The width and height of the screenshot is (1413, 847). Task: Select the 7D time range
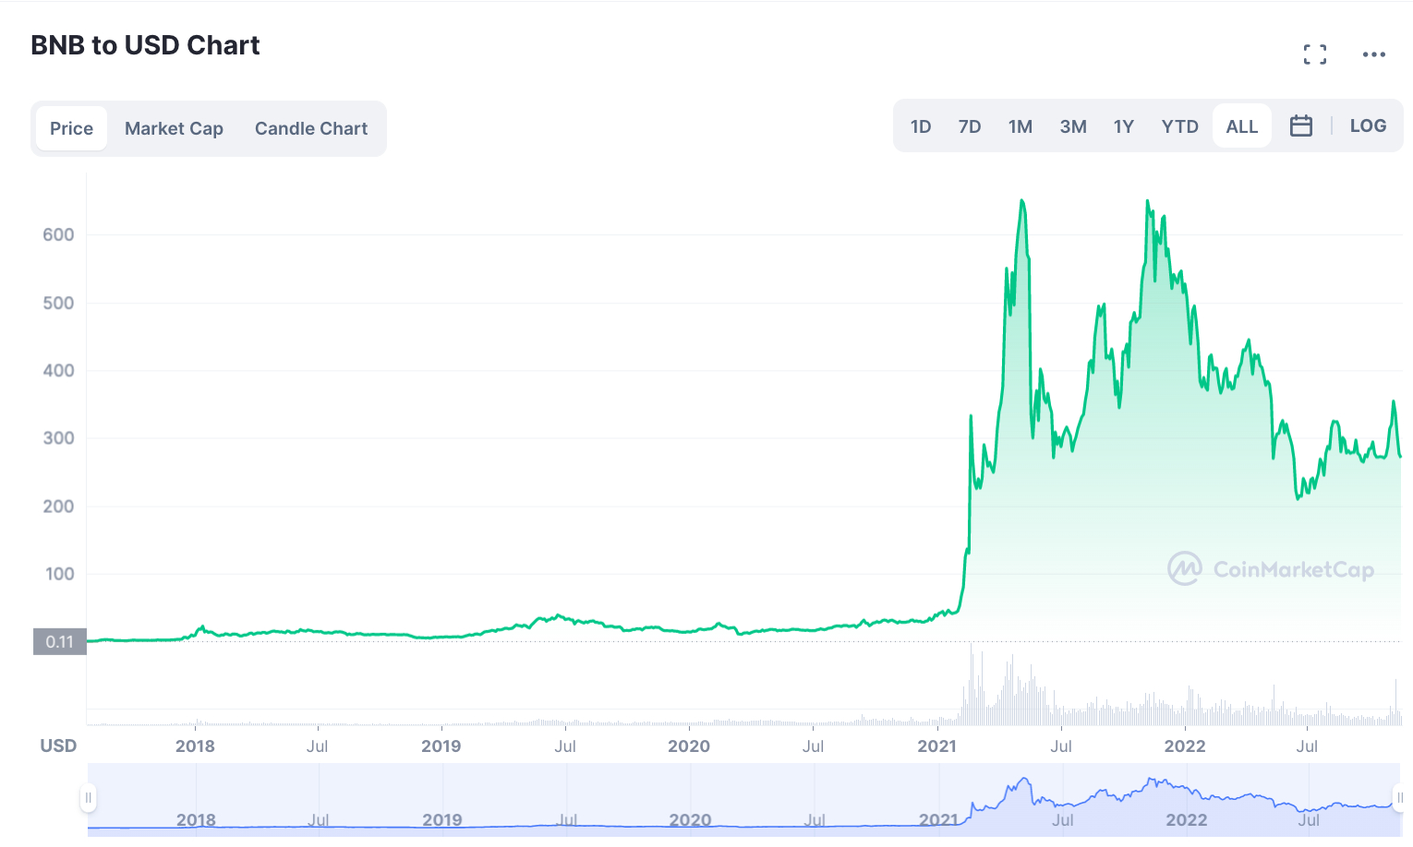(970, 126)
